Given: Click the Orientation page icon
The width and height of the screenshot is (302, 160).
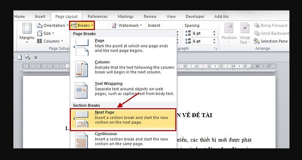Looking at the screenshot, I should [40, 25].
